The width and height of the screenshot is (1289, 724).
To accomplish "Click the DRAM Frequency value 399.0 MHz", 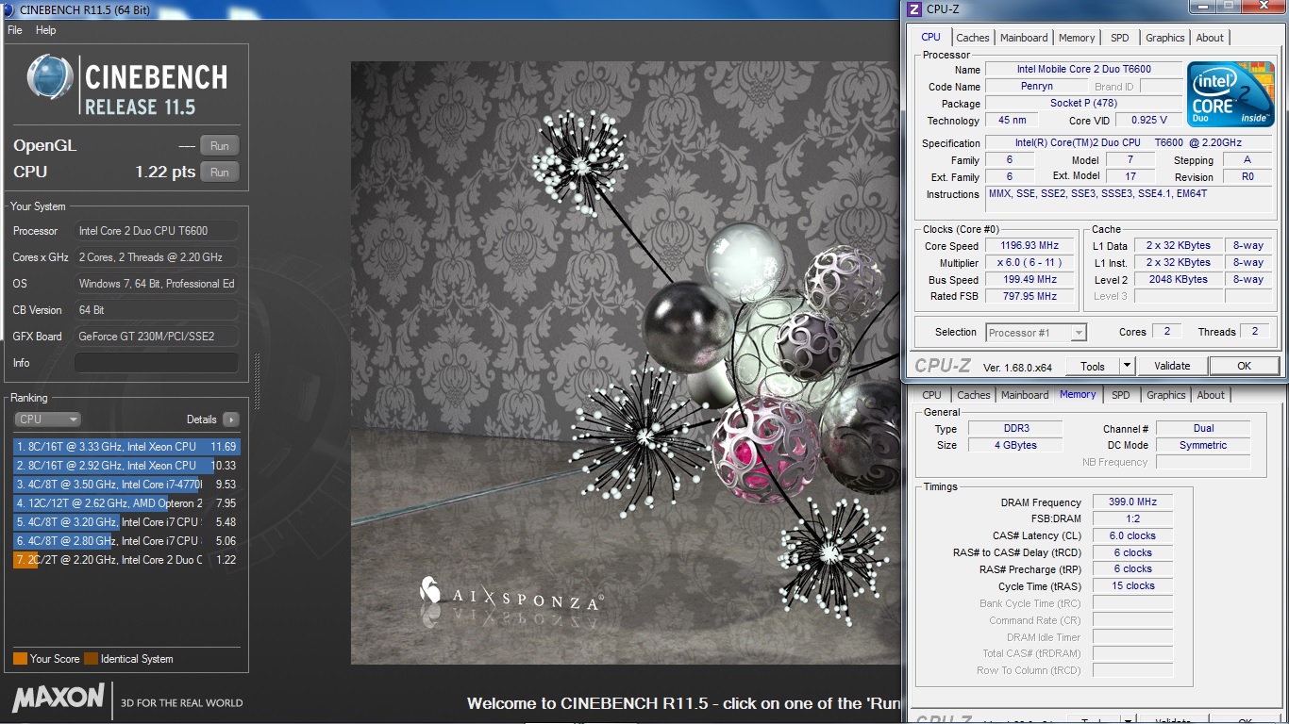I will 1133,502.
